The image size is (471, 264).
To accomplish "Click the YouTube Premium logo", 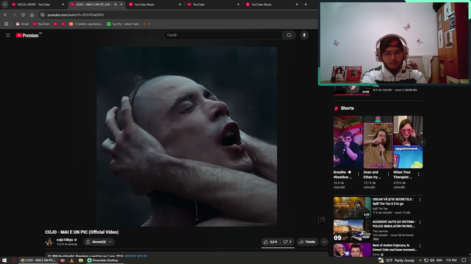I will pos(27,35).
